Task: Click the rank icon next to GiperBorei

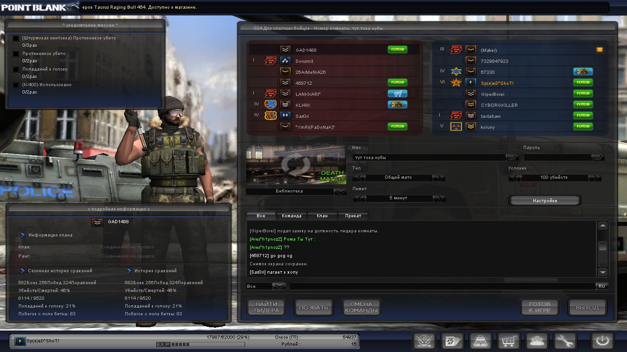Action: tap(470, 93)
